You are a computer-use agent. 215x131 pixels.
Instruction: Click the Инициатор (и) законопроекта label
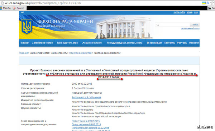[x=38, y=100]
